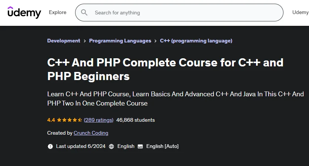Open the Explore menu
309x166 pixels.
57,13
